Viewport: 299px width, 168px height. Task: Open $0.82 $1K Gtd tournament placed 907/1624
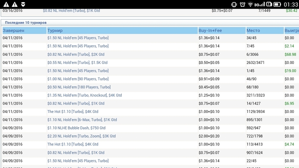(76, 153)
